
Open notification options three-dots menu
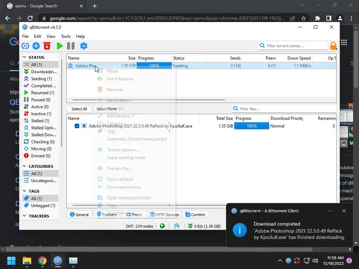(x=330, y=211)
